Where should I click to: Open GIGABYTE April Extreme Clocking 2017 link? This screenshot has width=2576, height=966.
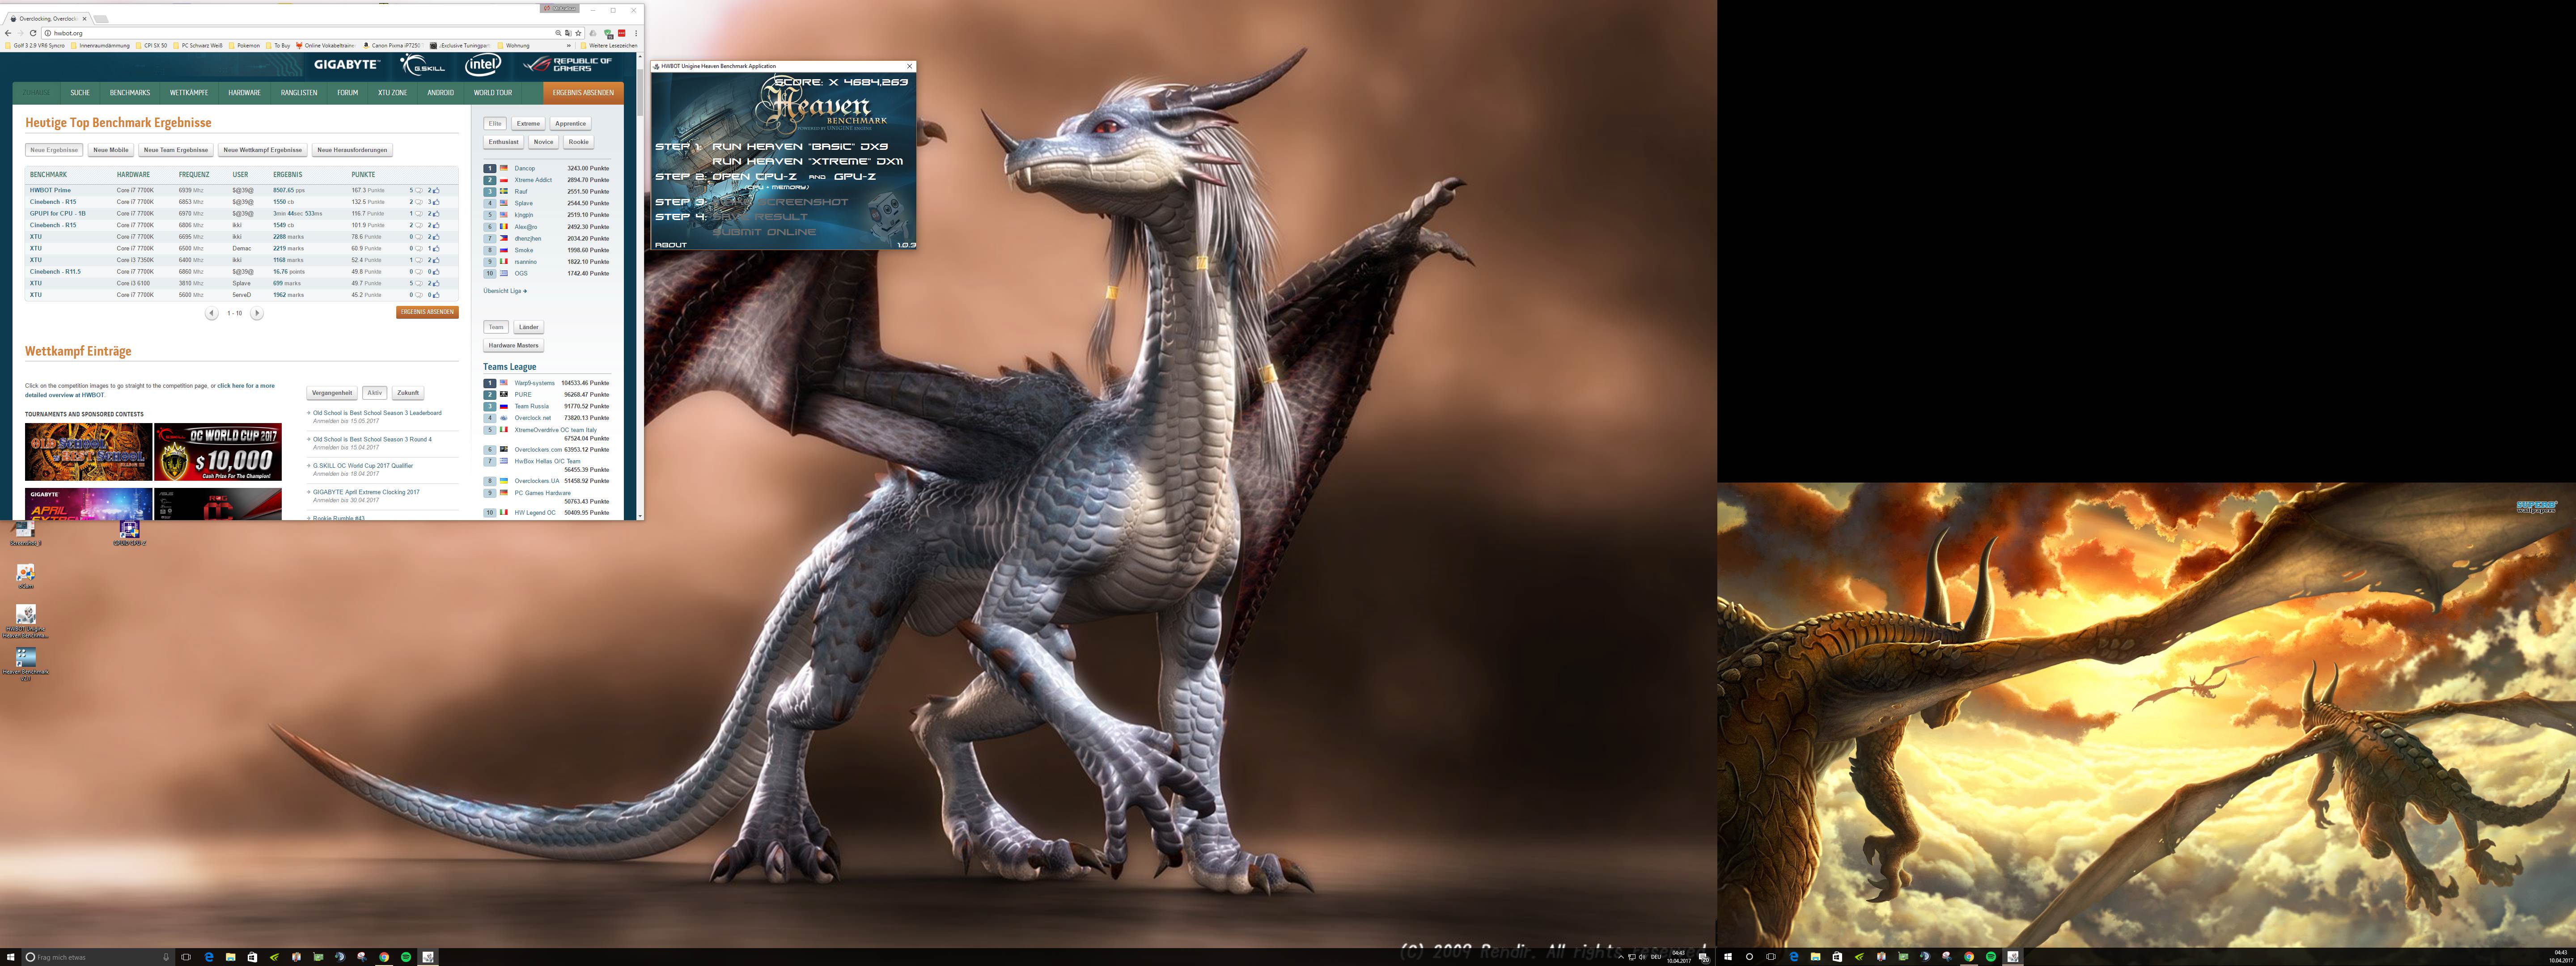click(366, 492)
